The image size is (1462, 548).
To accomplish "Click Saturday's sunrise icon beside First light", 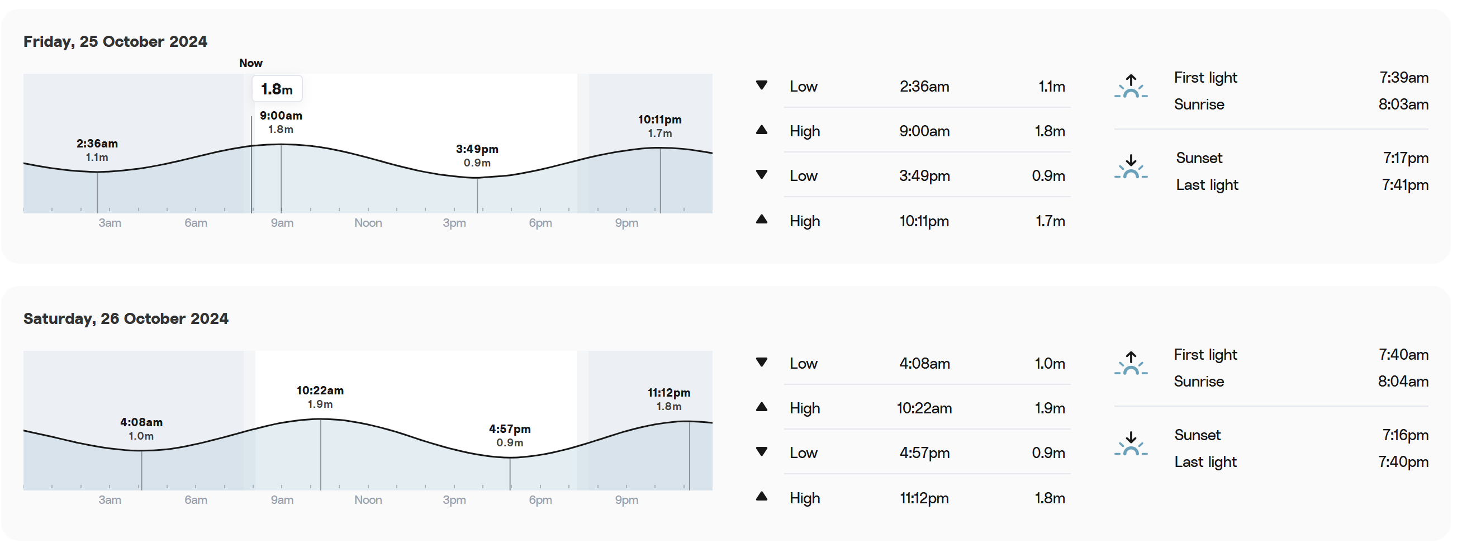I will [1131, 363].
